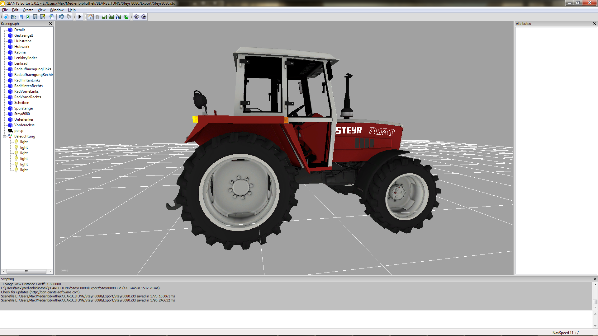Close the Scenegraph panel
598x336 pixels.
[x=51, y=24]
